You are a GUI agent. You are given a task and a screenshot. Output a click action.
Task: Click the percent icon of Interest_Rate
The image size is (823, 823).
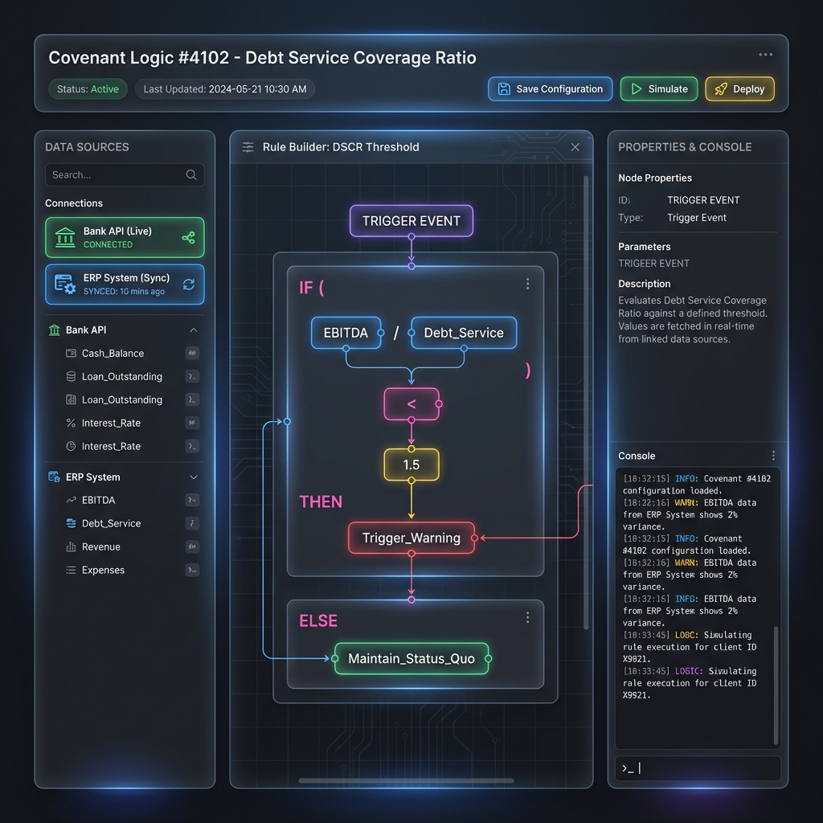(71, 423)
